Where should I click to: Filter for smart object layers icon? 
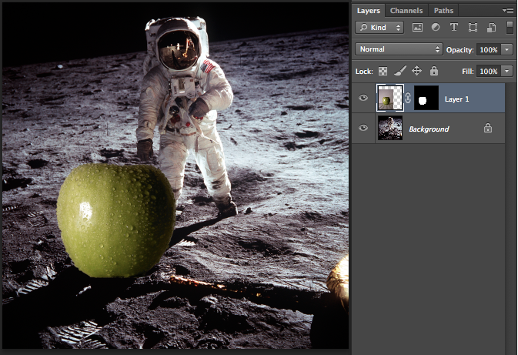pos(490,27)
